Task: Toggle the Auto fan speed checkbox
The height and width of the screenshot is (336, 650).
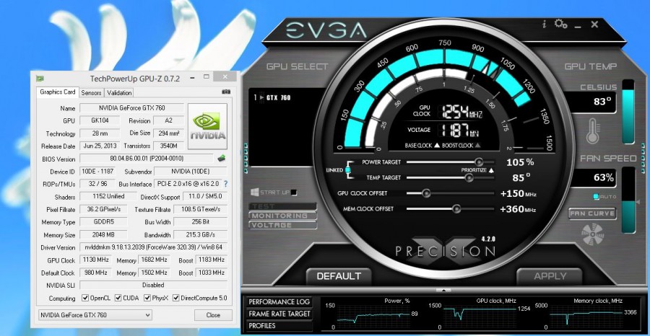Action: coord(596,197)
